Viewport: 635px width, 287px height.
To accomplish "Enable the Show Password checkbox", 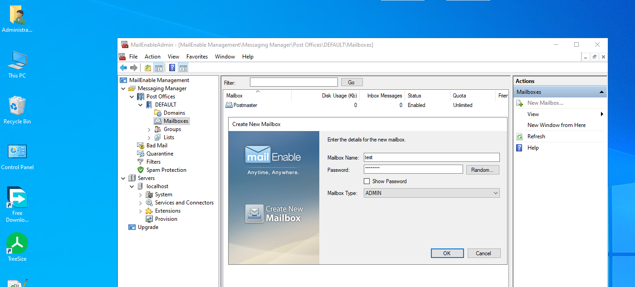I will point(367,181).
